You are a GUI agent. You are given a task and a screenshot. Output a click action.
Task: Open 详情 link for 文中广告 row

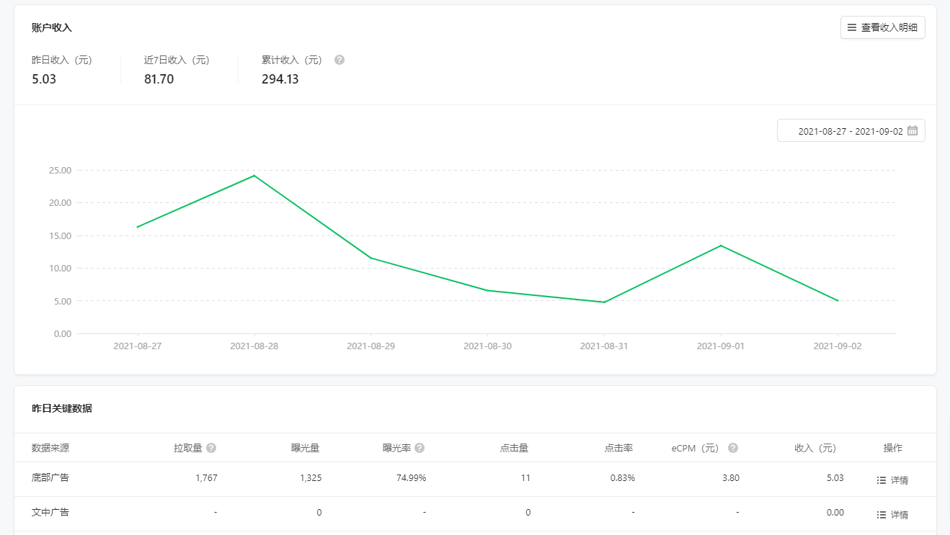pos(899,515)
